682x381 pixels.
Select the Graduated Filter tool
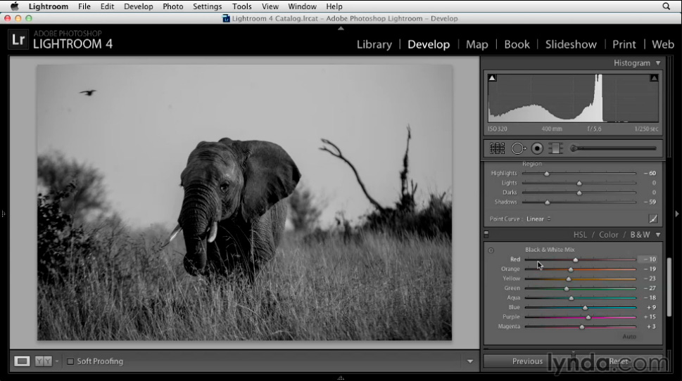coord(556,148)
